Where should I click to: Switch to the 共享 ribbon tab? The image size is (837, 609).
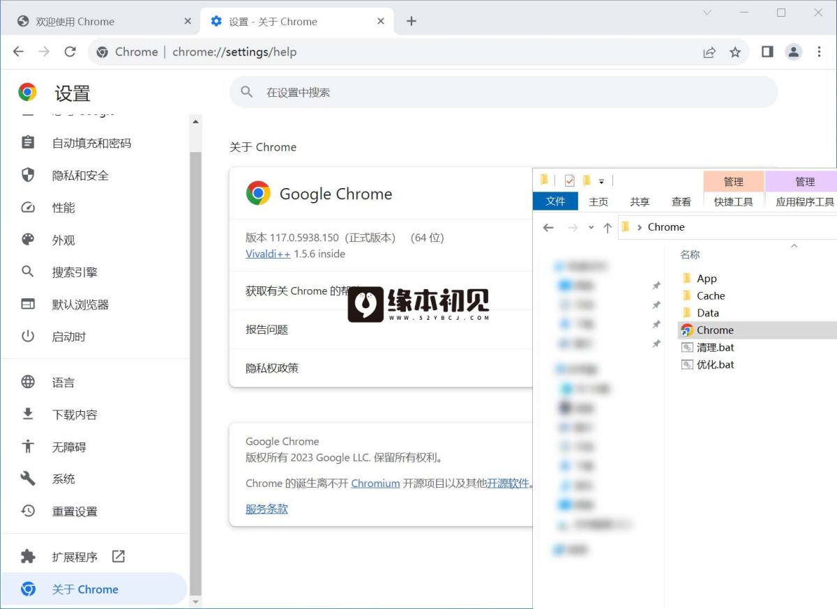640,201
